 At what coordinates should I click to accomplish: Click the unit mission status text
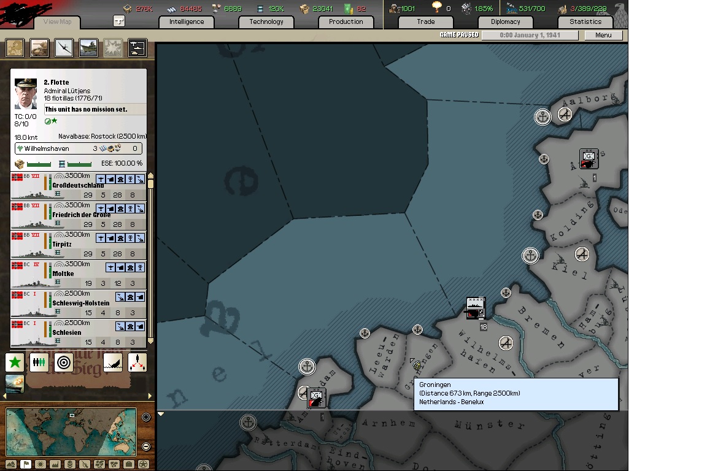(x=95, y=109)
